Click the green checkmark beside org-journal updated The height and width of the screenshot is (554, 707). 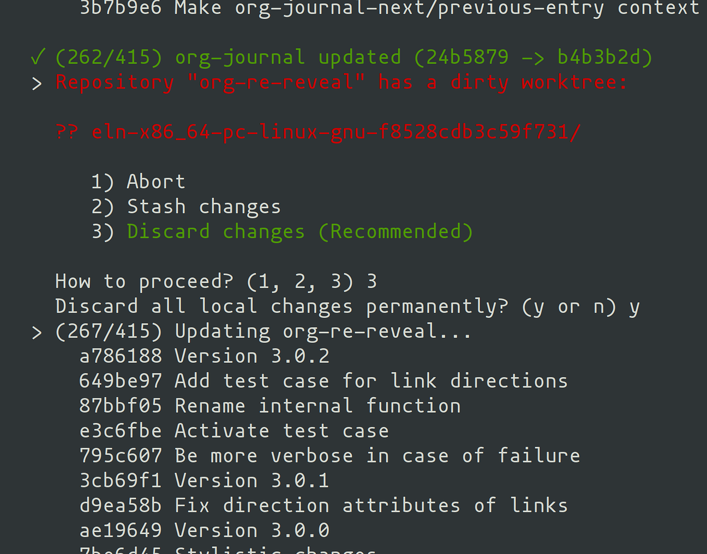[38, 57]
